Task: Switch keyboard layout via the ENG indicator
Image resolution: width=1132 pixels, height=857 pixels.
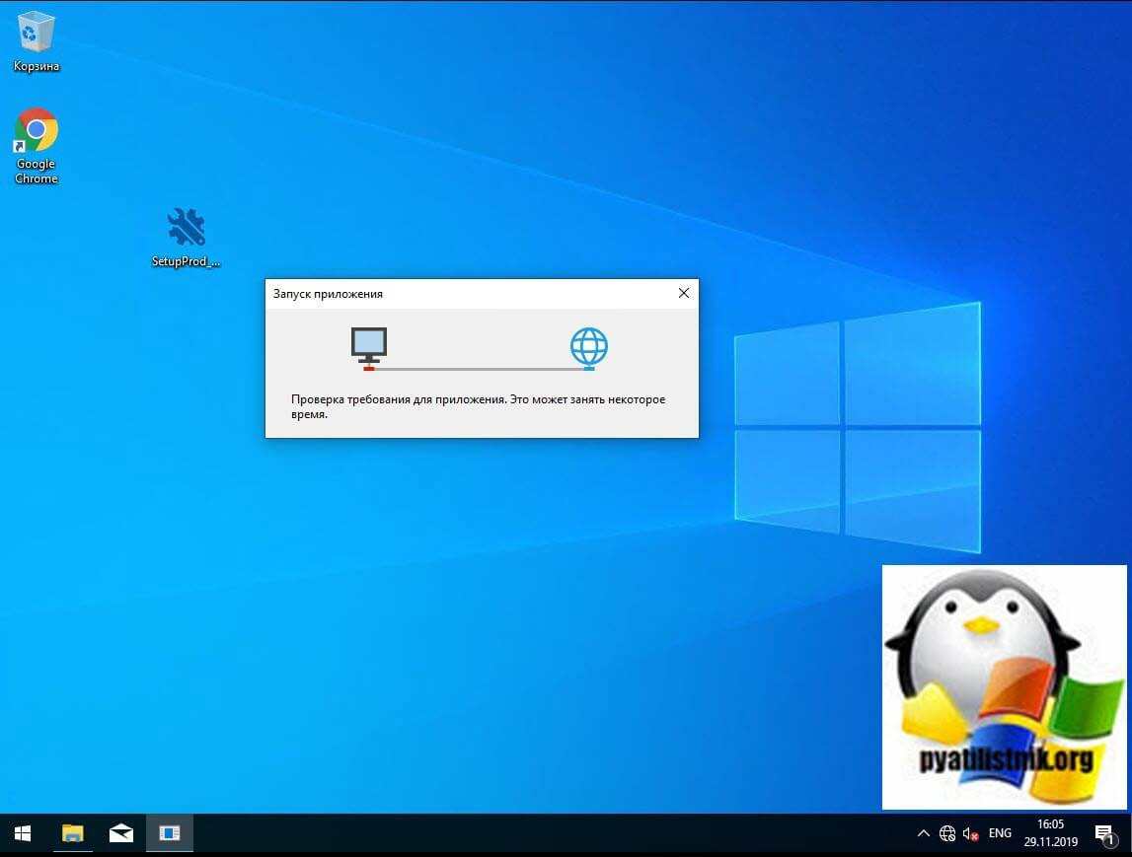Action: pyautogui.click(x=1000, y=833)
